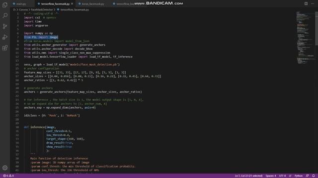Click the Corona breadcrumb folder
318x178 pixels.
(23, 10)
